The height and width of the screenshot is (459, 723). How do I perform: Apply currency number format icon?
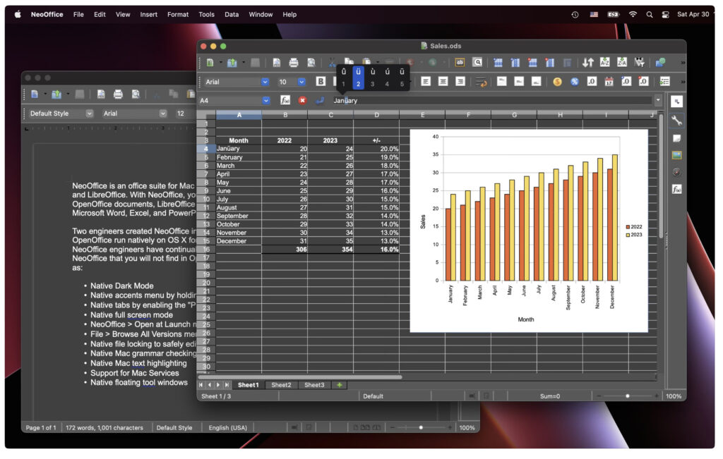click(557, 82)
